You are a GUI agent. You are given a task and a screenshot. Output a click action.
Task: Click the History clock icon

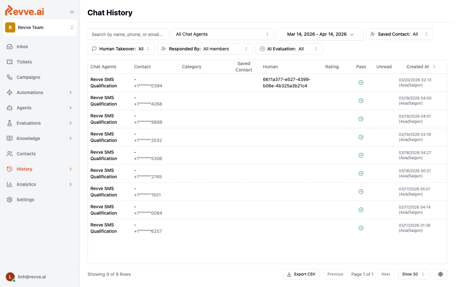(10, 169)
